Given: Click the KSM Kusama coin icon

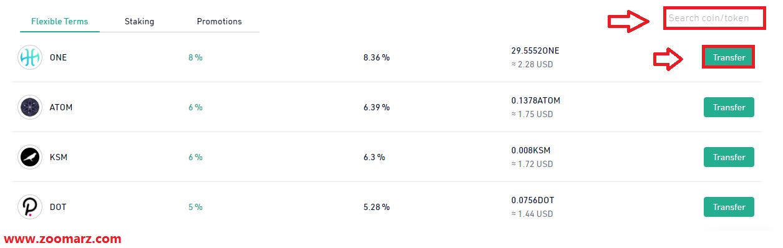Looking at the screenshot, I should (30, 157).
